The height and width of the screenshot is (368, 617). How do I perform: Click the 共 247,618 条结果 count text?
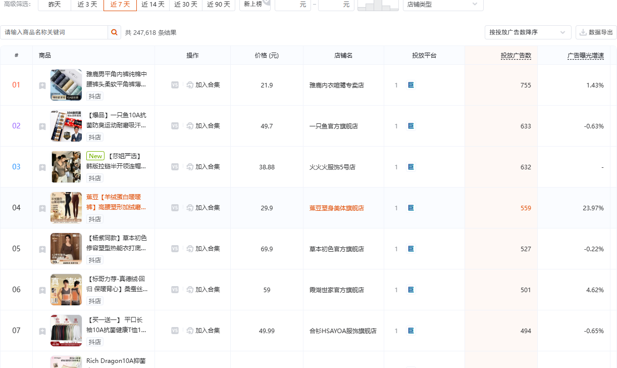(150, 32)
